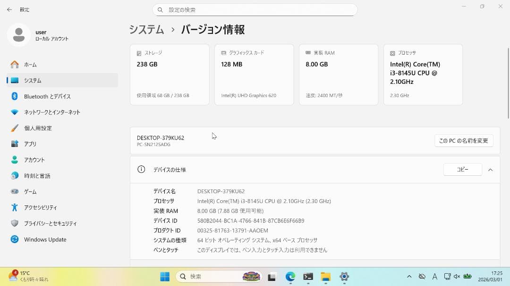Click the settings page vertical scrollbar
Image resolution: width=510 pixels, height=286 pixels.
point(508,83)
